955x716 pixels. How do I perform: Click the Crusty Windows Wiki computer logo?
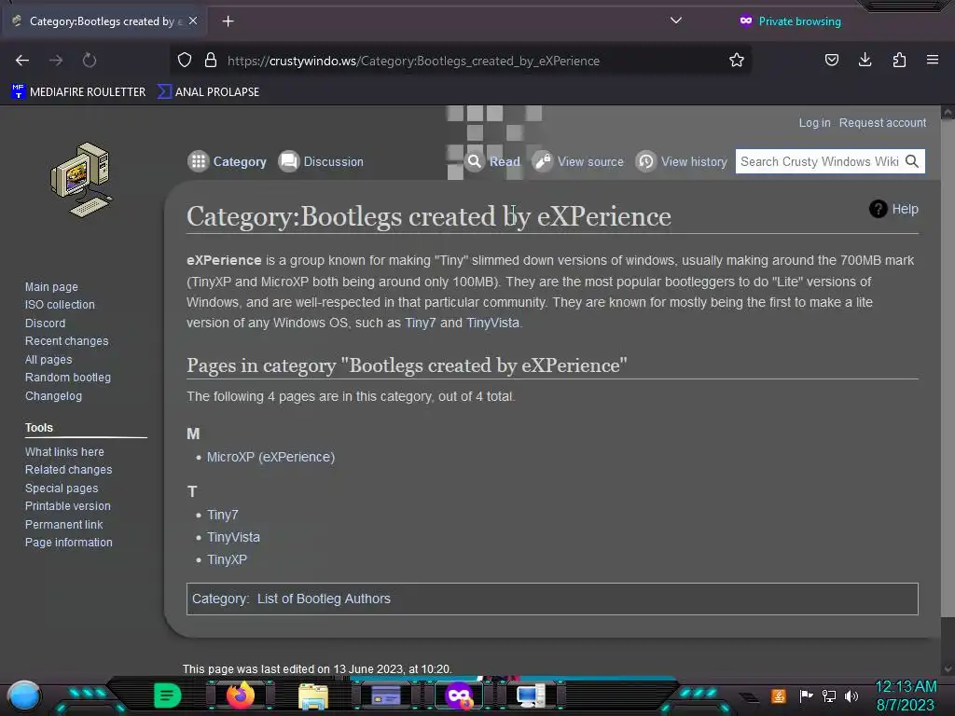(x=82, y=180)
